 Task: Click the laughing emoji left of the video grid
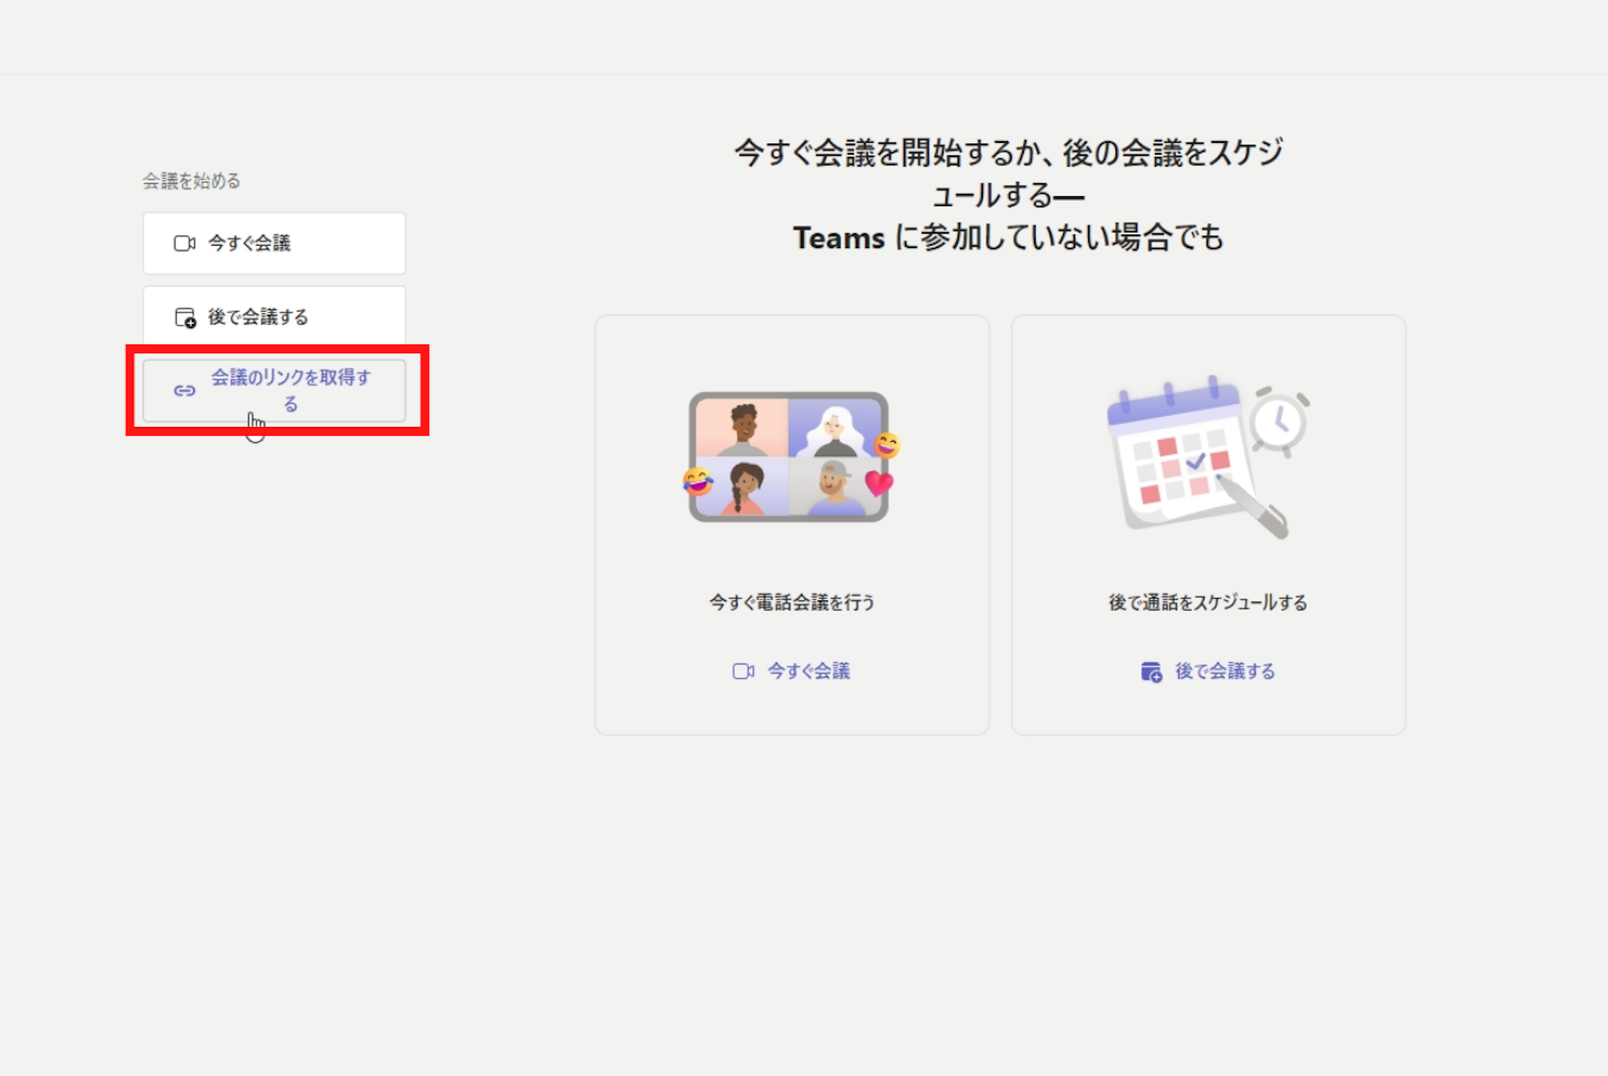tap(697, 481)
